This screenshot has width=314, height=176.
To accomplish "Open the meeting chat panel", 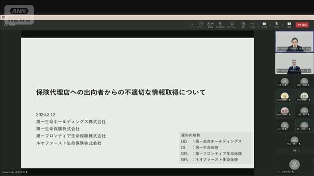I will [201, 25].
